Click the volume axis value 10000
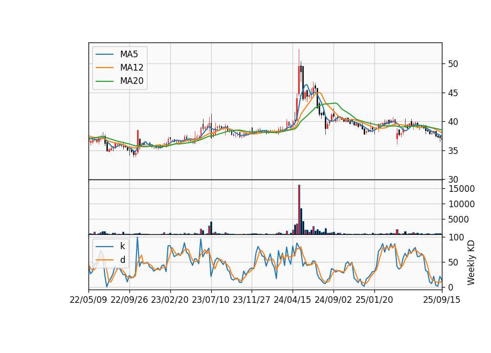Viewport: 491px width, 353px height. [461, 204]
